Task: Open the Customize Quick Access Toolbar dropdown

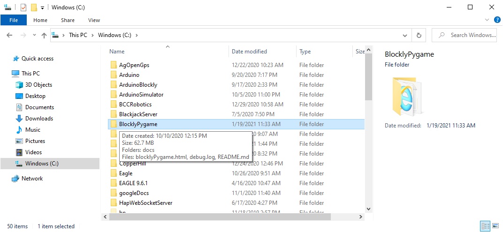Action: pos(42,7)
